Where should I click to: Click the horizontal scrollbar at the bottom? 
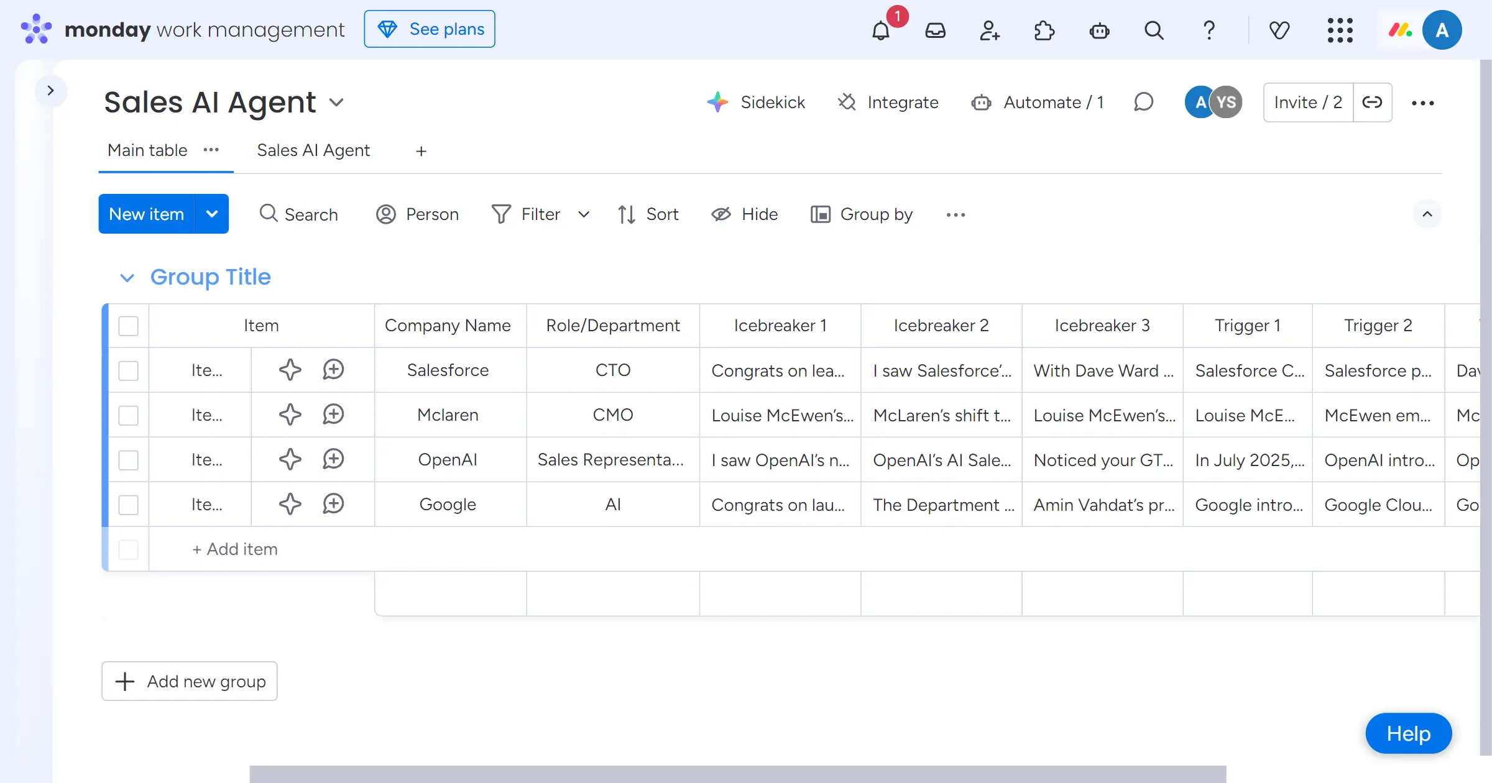(737, 774)
